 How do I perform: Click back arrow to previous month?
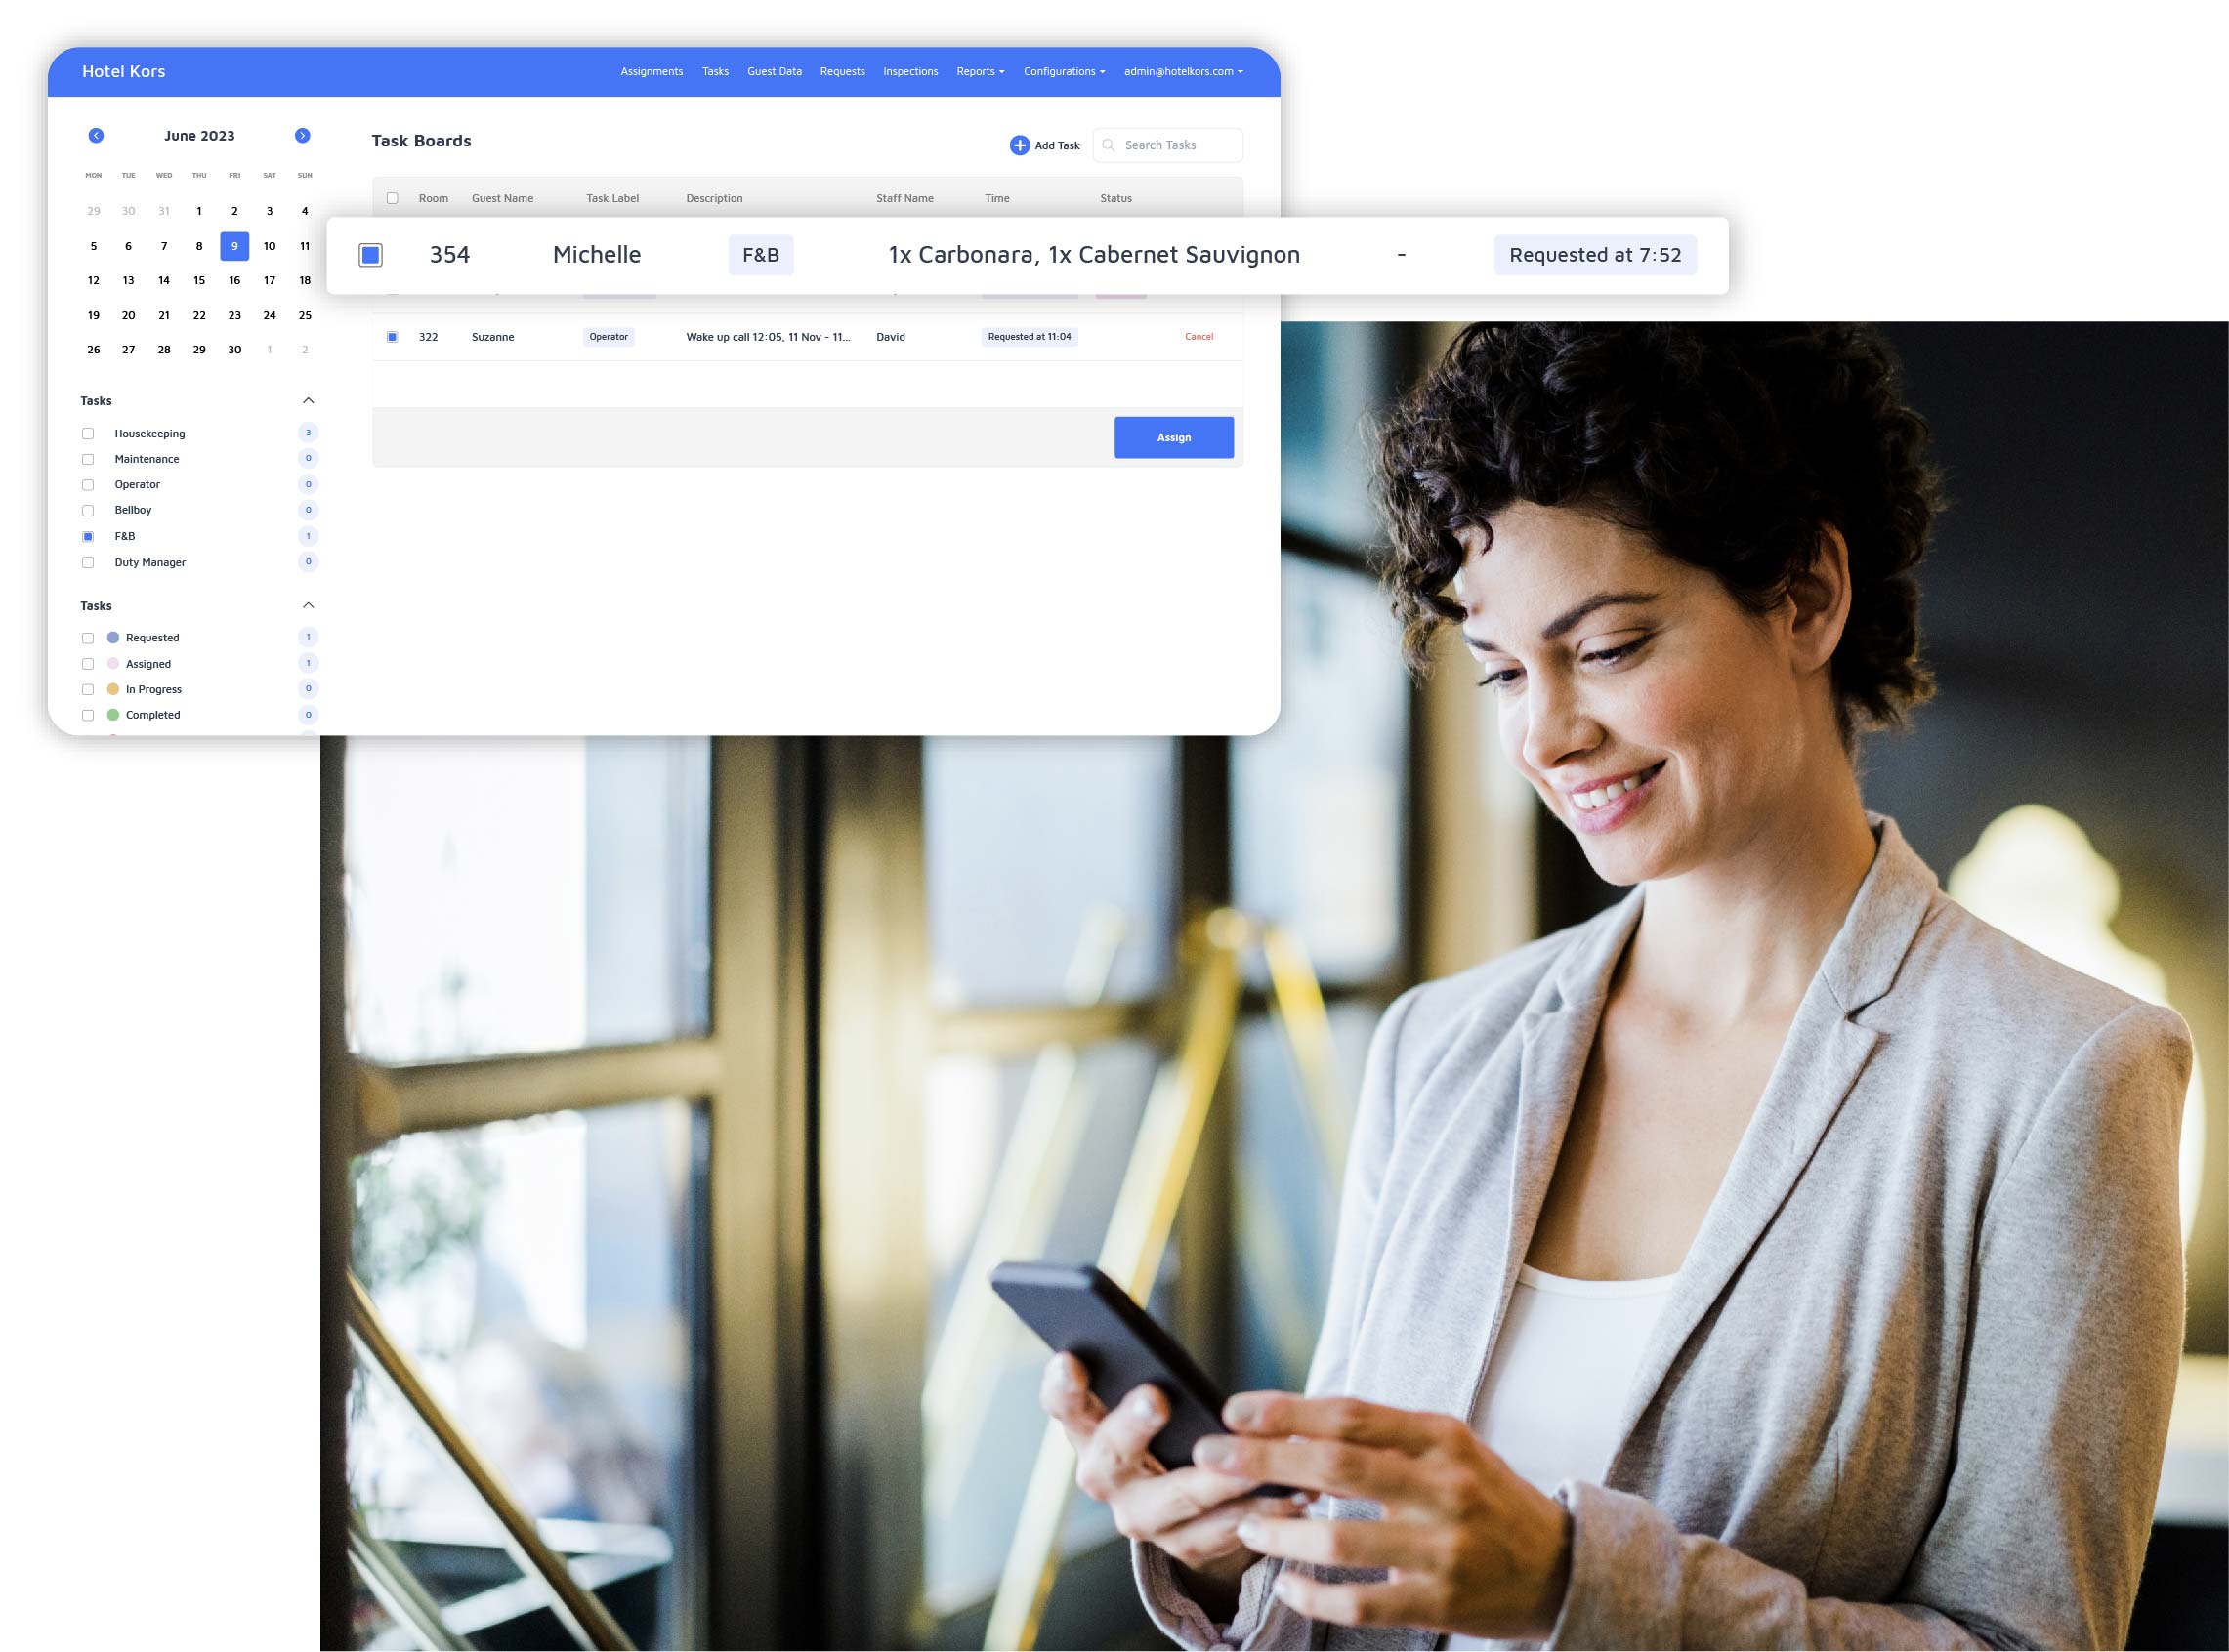(x=96, y=136)
